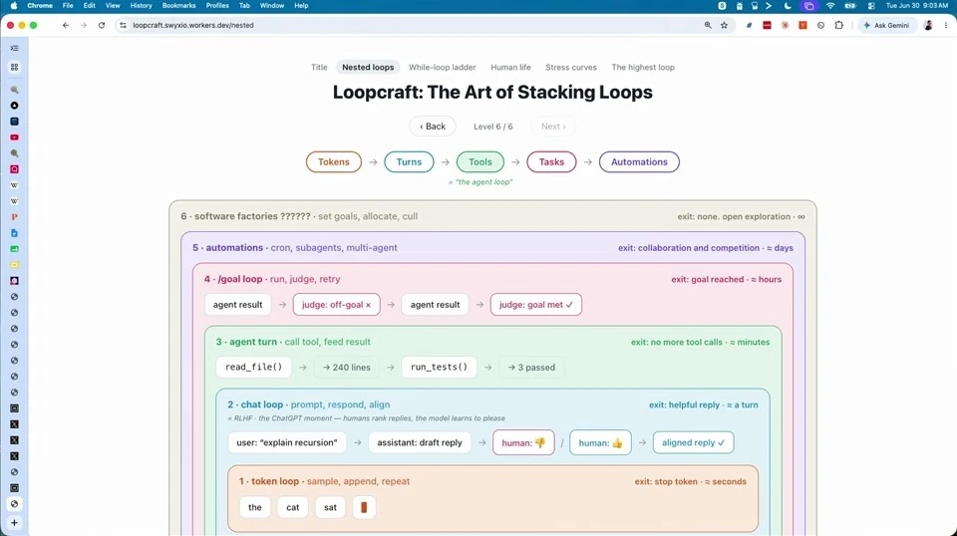Select the Tools pill
Viewport: 957px width, 536px height.
click(480, 162)
